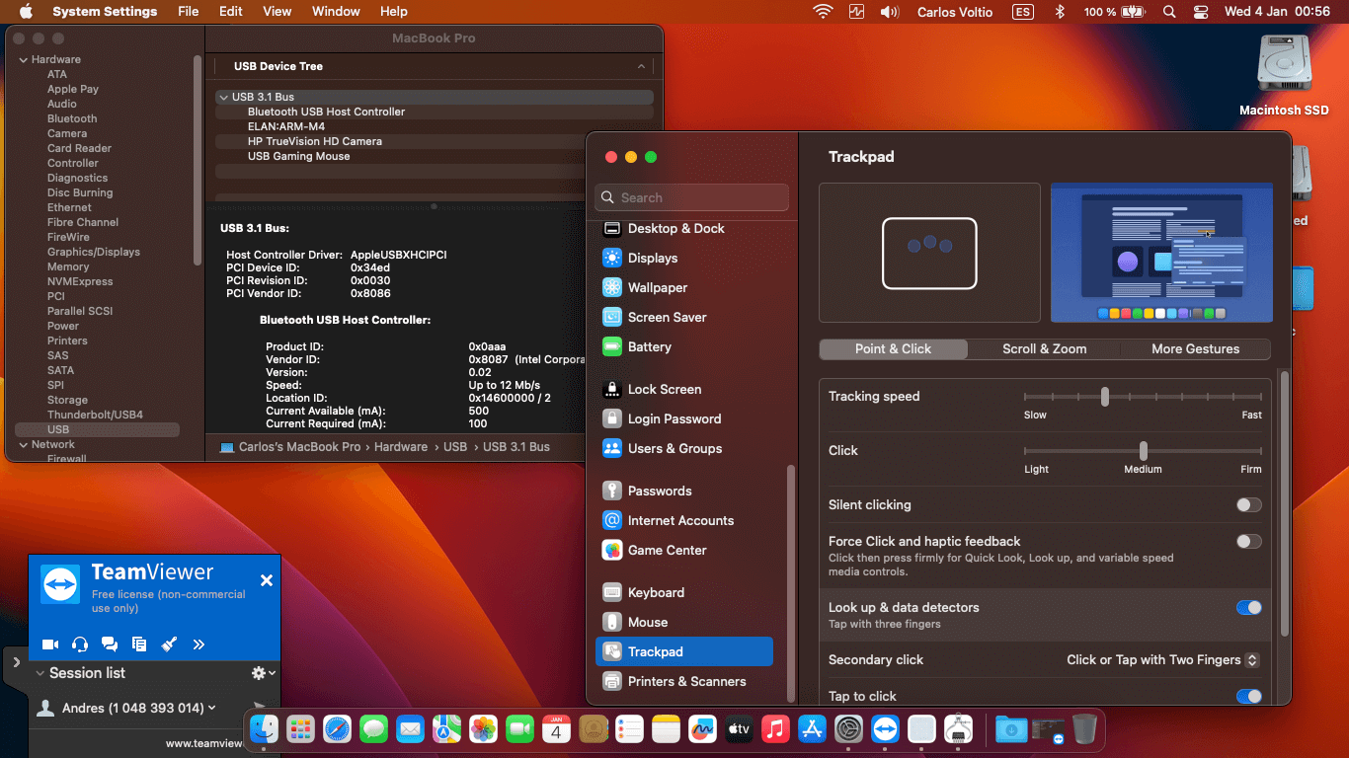The width and height of the screenshot is (1349, 758).
Task: Open the View menu in menu bar
Action: click(278, 12)
